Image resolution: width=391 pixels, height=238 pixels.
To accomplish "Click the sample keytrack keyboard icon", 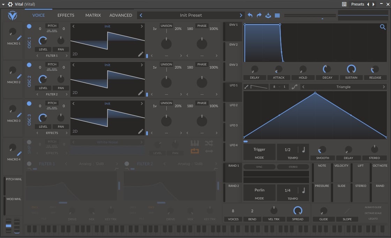I will (x=195, y=143).
